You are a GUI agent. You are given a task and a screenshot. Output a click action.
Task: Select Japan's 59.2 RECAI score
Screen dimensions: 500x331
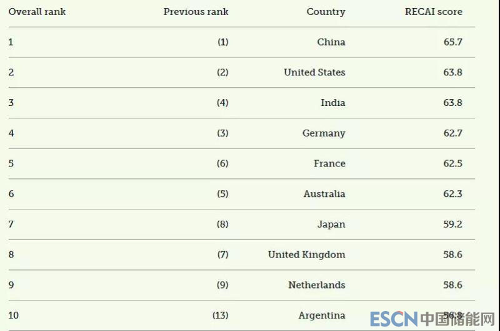(x=452, y=224)
